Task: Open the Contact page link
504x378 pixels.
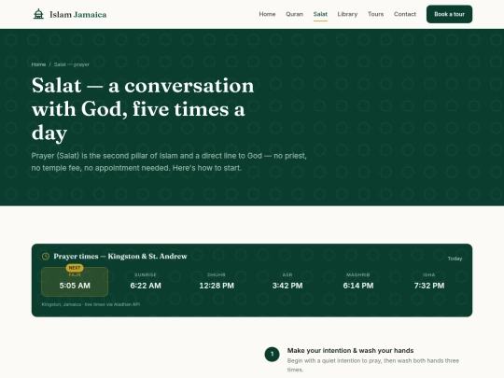Action: tap(405, 14)
